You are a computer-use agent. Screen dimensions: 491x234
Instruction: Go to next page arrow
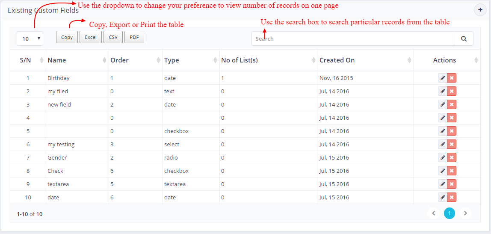[x=465, y=213]
